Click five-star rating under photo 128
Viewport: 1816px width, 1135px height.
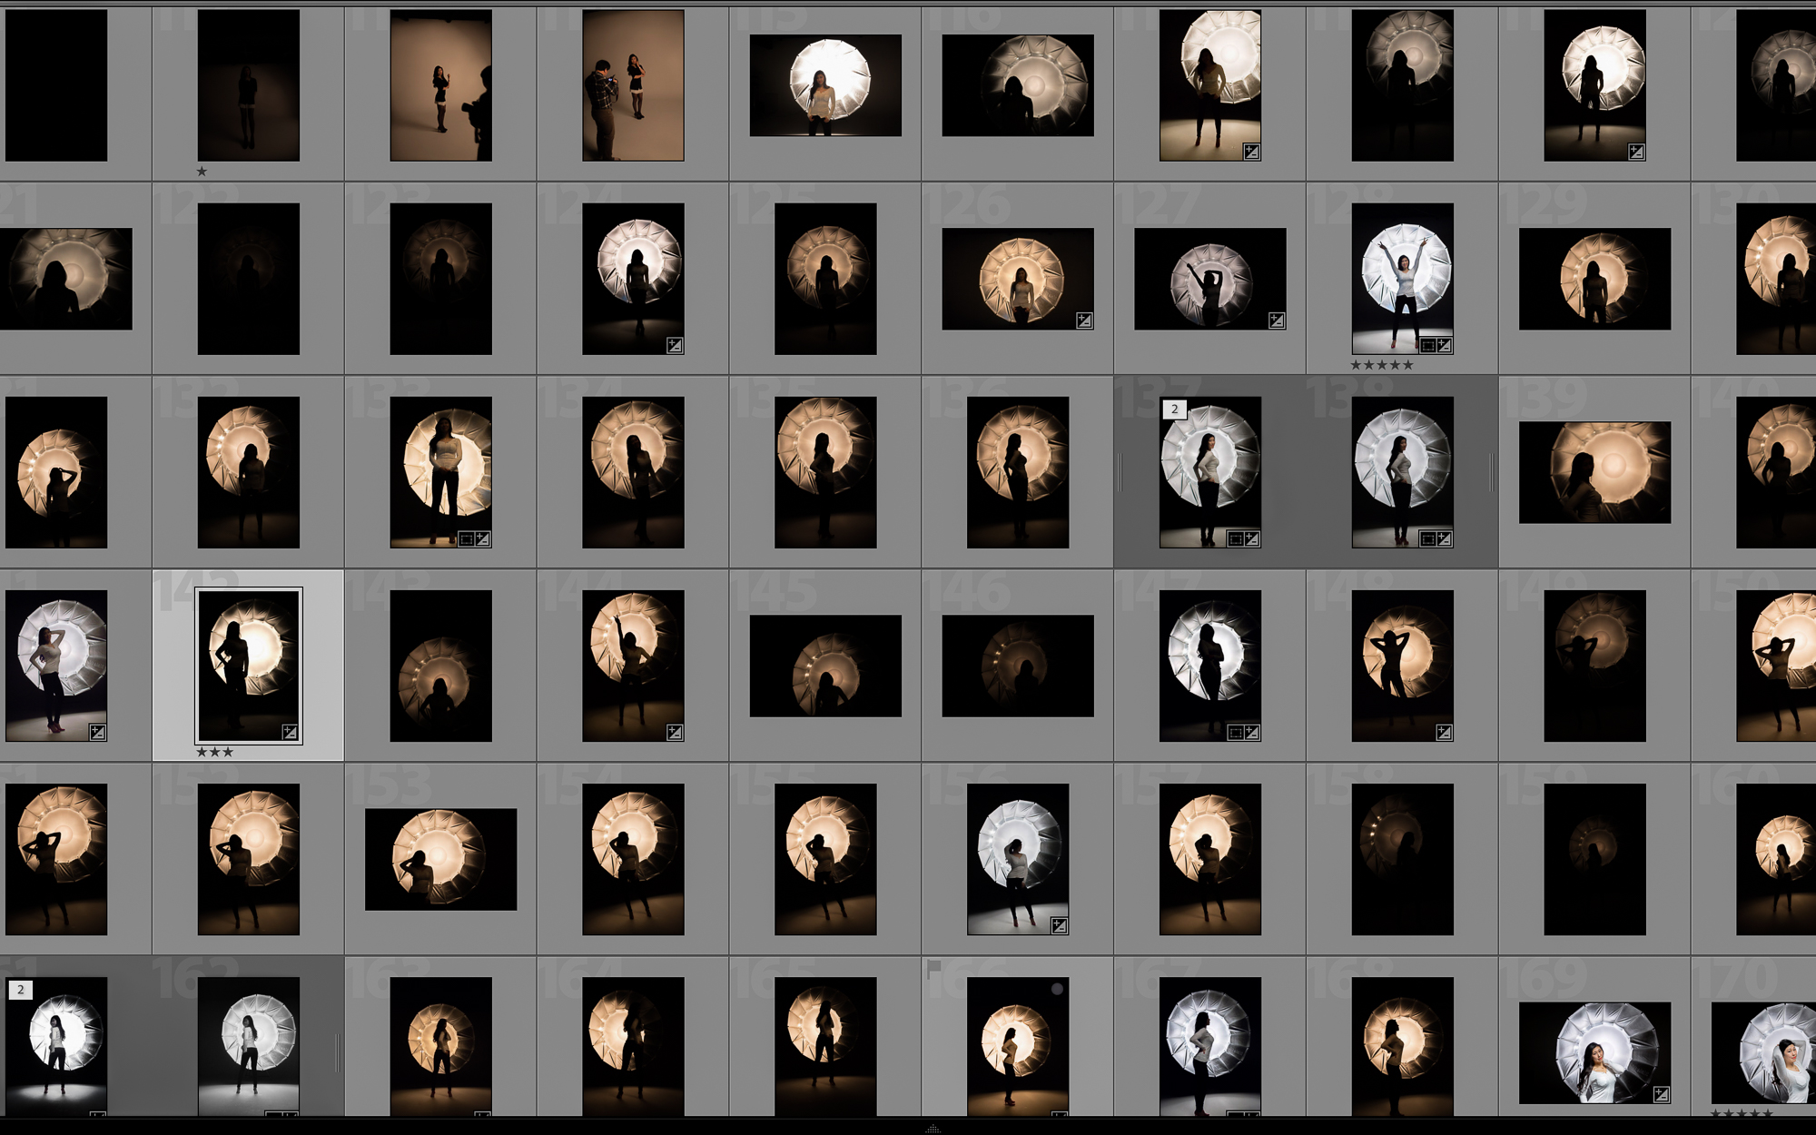[1382, 365]
